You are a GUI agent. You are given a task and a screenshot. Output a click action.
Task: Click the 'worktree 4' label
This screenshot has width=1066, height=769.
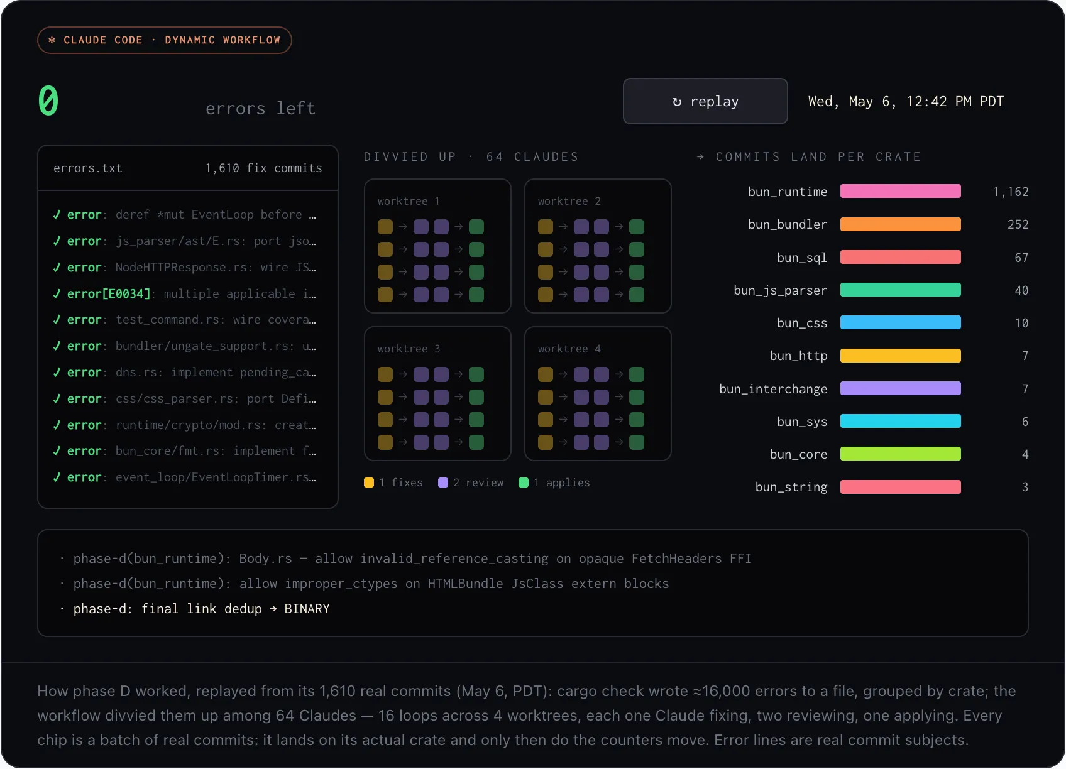coord(569,349)
